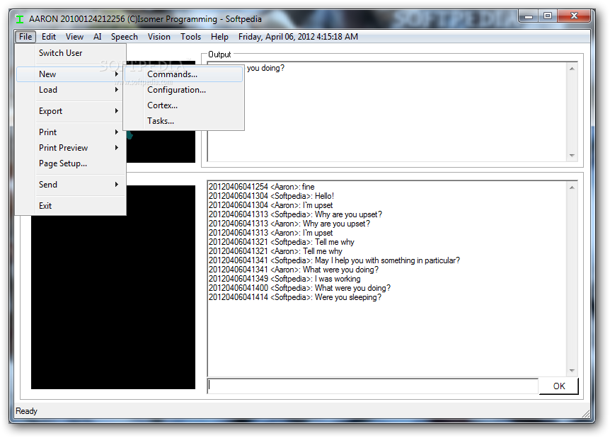
Task: Open the Help menu
Action: [x=219, y=37]
